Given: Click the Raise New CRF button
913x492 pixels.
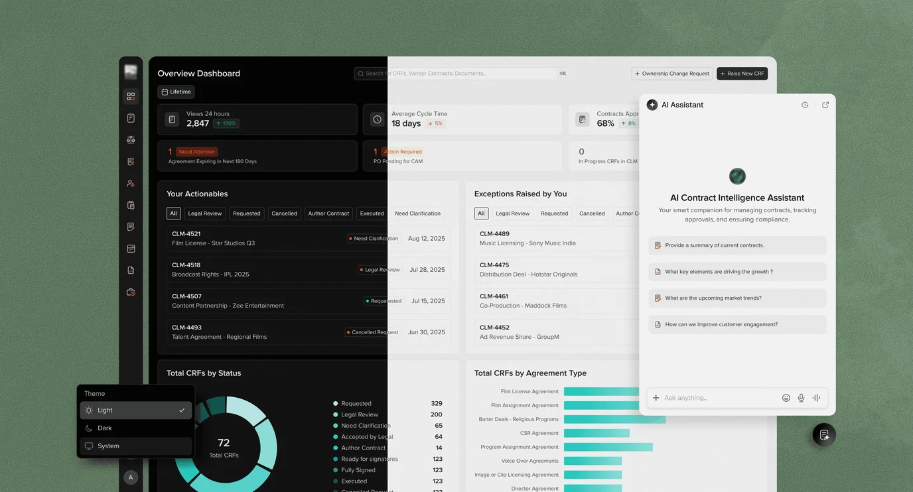Looking at the screenshot, I should [x=742, y=74].
